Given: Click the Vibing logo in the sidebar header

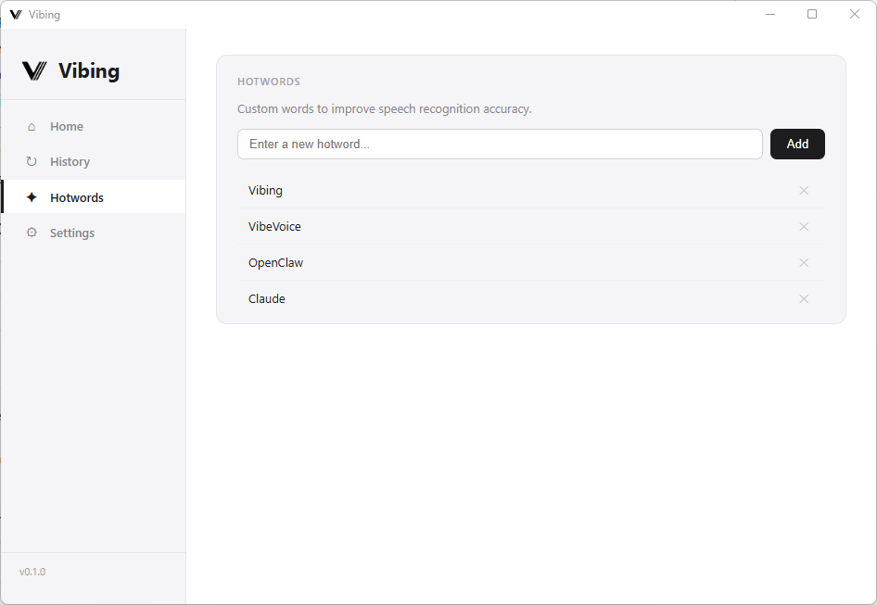Looking at the screenshot, I should tap(34, 70).
